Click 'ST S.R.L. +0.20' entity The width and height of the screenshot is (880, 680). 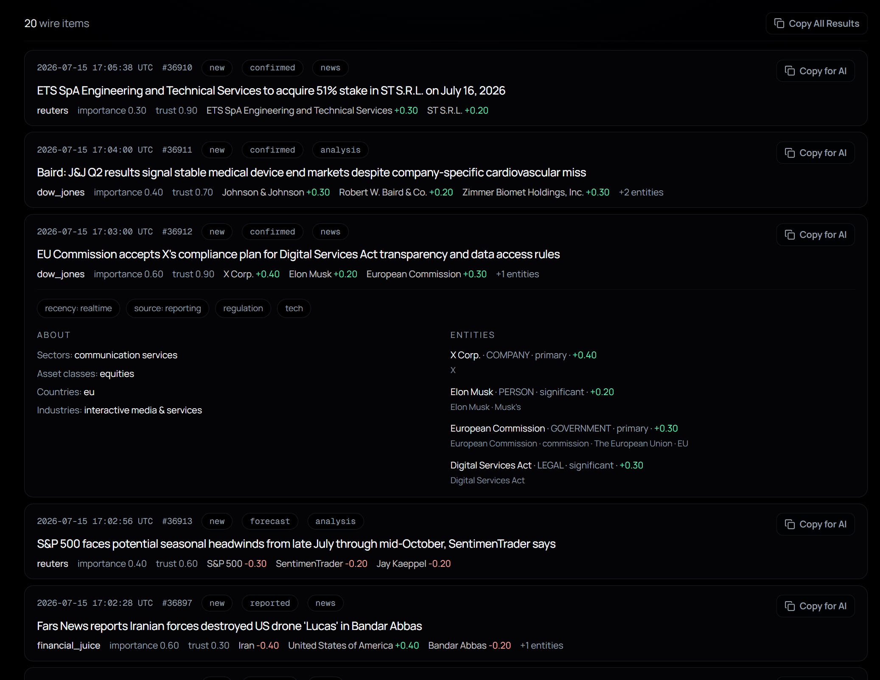(x=457, y=110)
